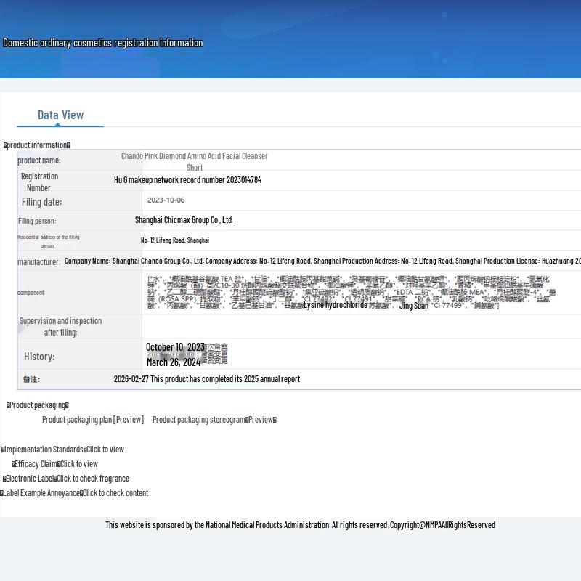Select the Supervision and inspection after filing label
This screenshot has height=581, width=581.
60,326
